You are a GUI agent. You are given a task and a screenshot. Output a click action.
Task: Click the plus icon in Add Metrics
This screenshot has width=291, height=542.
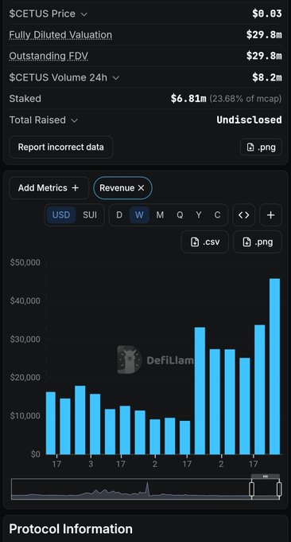[x=76, y=187]
